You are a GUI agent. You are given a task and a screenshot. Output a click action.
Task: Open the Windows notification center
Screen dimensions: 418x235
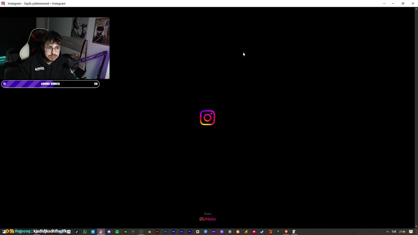(x=411, y=232)
